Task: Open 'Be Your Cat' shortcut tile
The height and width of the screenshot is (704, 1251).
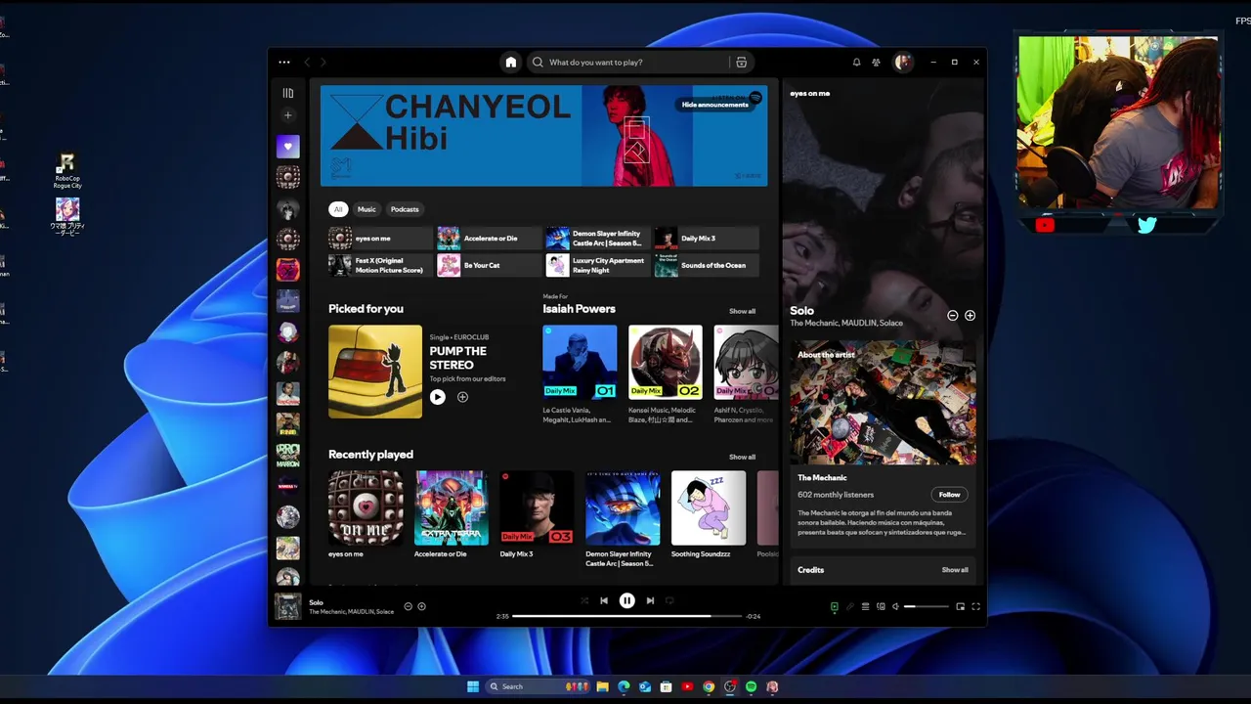Action: 489,265
